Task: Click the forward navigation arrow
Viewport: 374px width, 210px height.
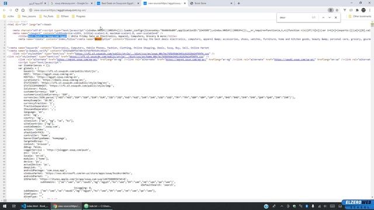Action: (11, 10)
